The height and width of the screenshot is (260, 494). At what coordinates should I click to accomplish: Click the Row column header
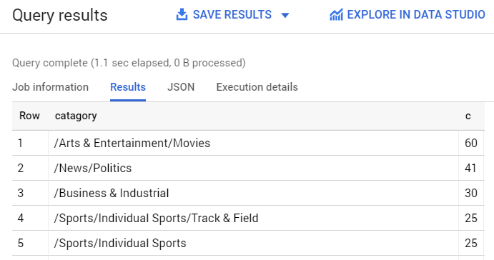[x=29, y=116]
